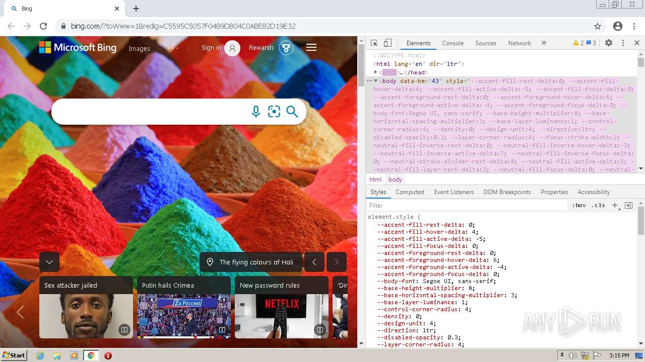Show more DevTools tabs chevron
The width and height of the screenshot is (645, 362).
[544, 43]
